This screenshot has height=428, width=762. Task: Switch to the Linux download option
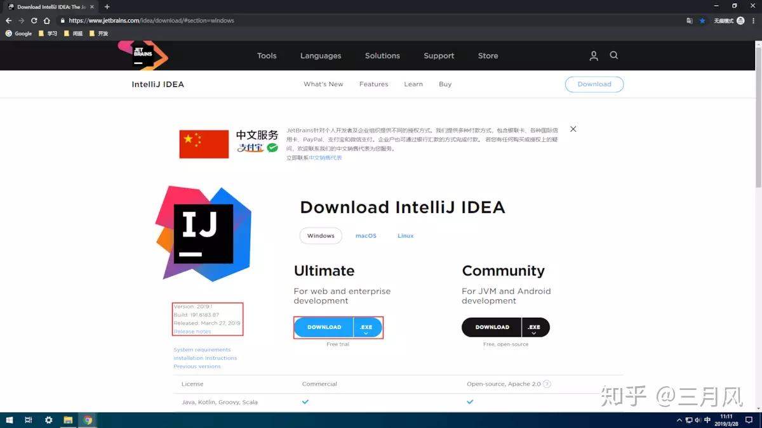(405, 235)
